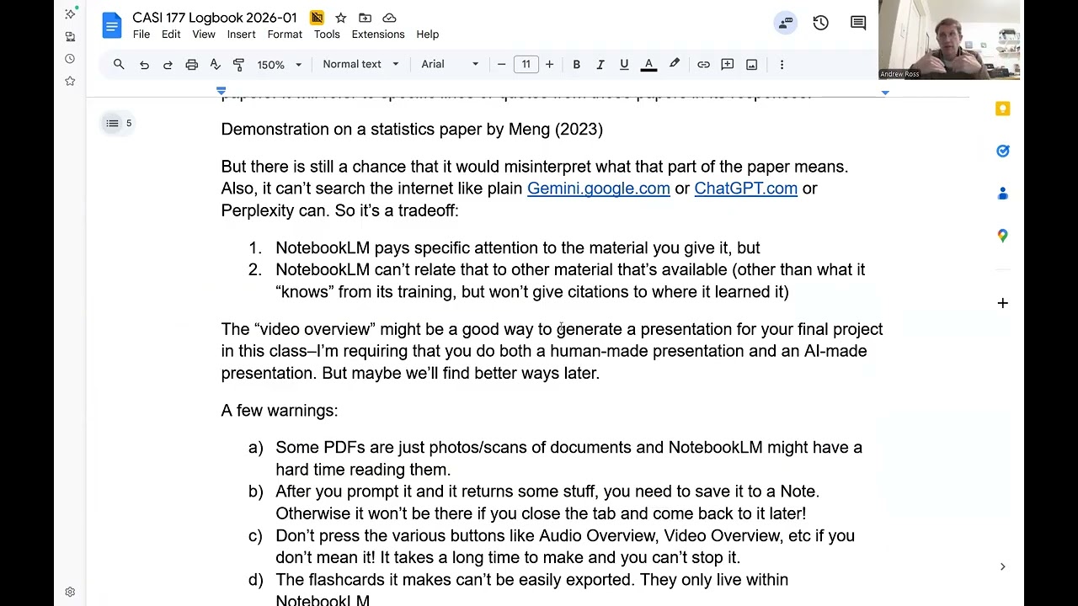Insert a link from the toolbar
Screen dimensions: 1078x606
click(x=703, y=64)
